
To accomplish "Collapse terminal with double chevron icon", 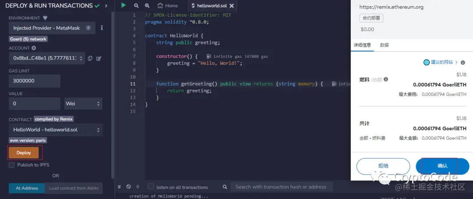I will click(x=119, y=187).
